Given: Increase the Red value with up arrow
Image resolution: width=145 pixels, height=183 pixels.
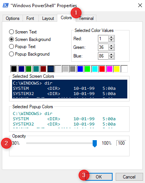Looking at the screenshot, I should [111, 37].
